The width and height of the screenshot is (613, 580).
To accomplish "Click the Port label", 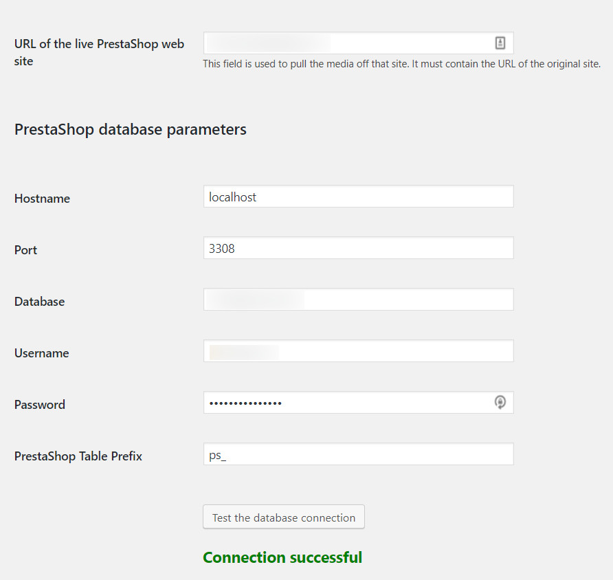I will (x=26, y=250).
